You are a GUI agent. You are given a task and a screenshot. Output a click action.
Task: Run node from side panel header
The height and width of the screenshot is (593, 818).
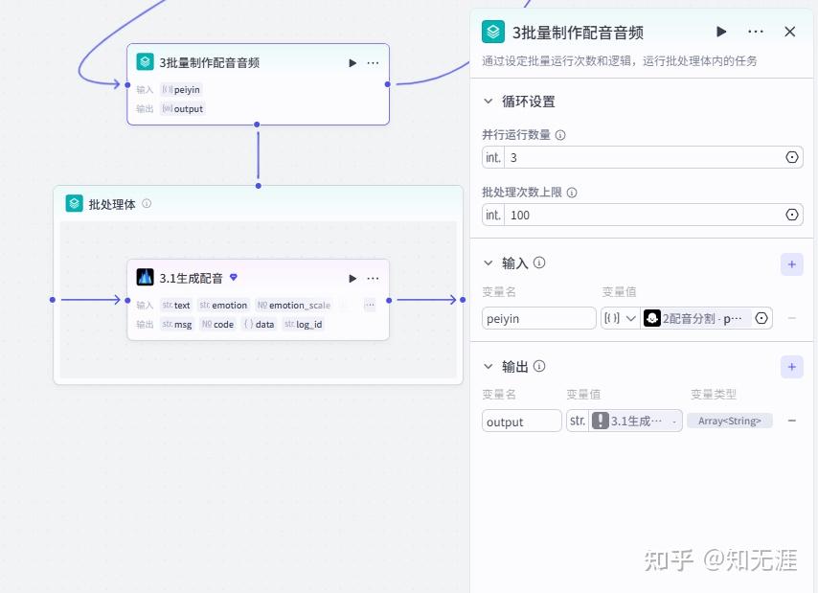click(721, 32)
